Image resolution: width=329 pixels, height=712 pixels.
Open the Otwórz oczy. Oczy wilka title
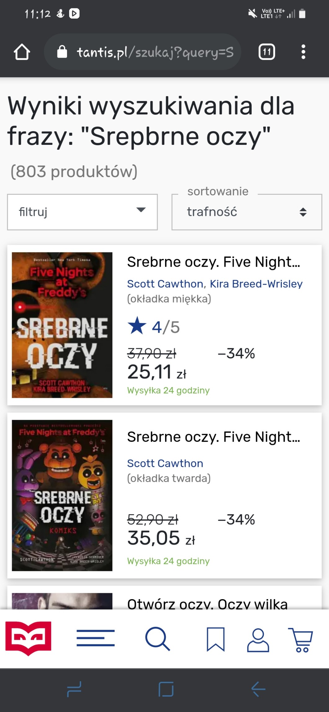point(207,603)
